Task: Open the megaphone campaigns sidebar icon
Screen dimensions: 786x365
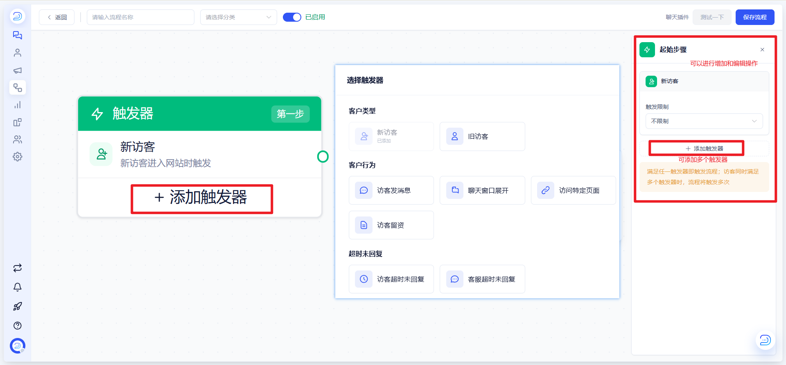Action: coord(17,70)
